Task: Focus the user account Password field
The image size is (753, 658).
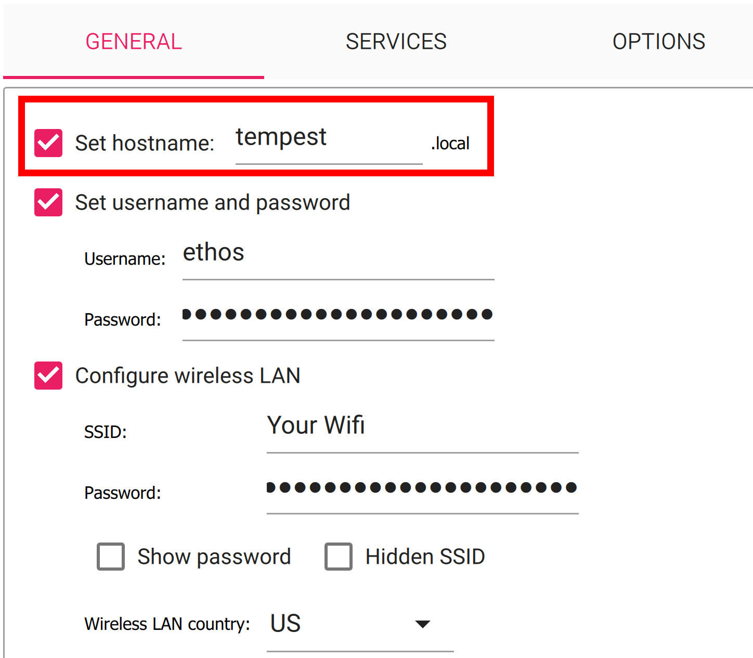Action: click(x=338, y=315)
